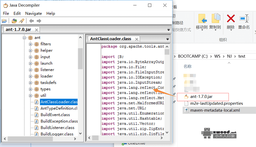256x147 pixels.
Task: Select the AntClassLoader.class tab
Action: [x=111, y=39]
